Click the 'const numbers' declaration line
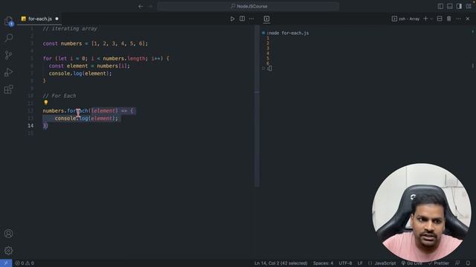The height and width of the screenshot is (267, 476). 95,44
